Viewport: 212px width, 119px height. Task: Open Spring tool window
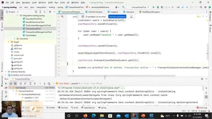click(x=102, y=108)
